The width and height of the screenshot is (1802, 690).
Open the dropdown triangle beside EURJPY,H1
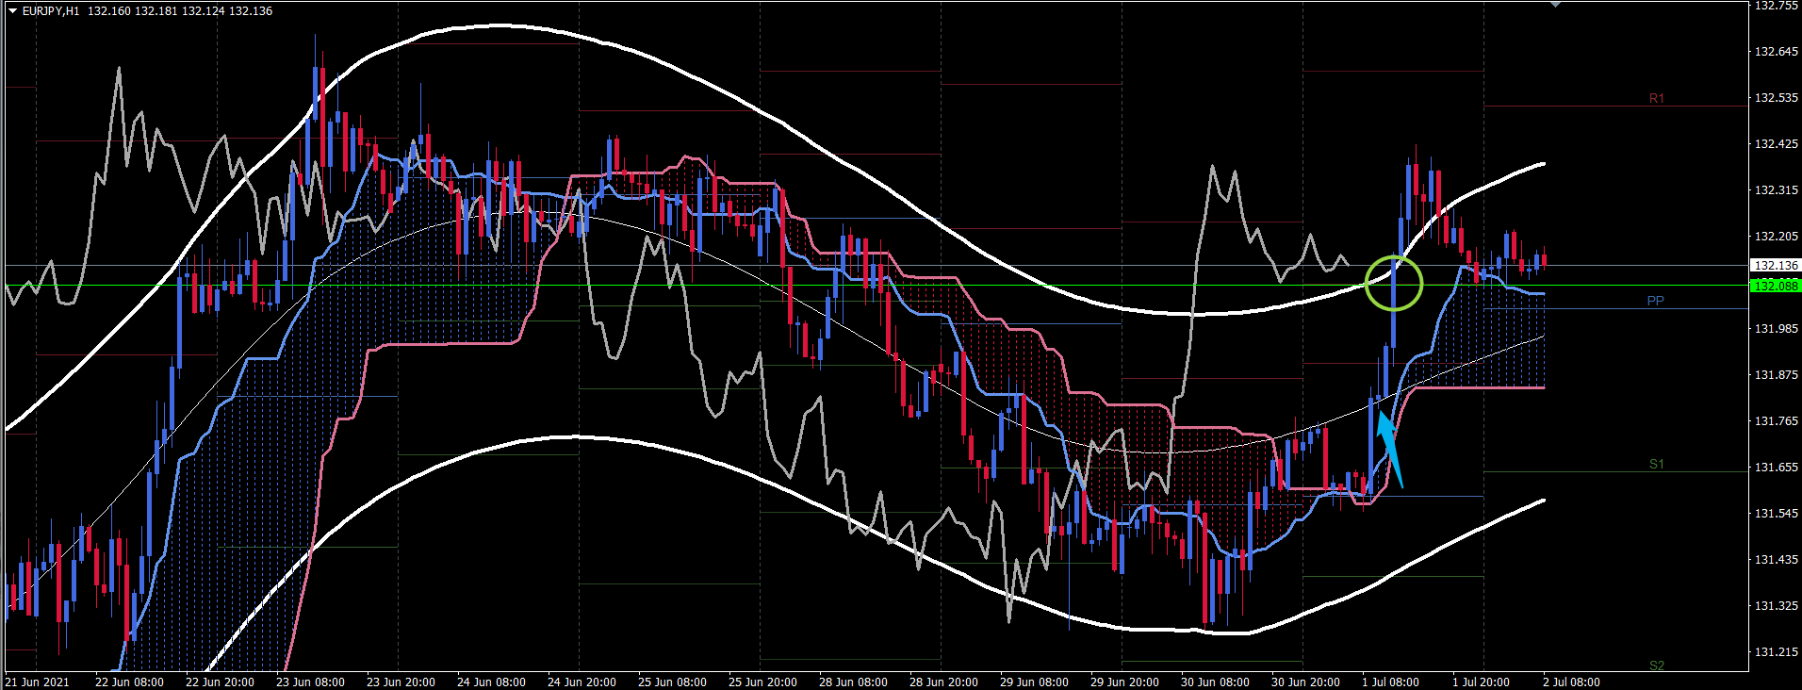click(12, 11)
